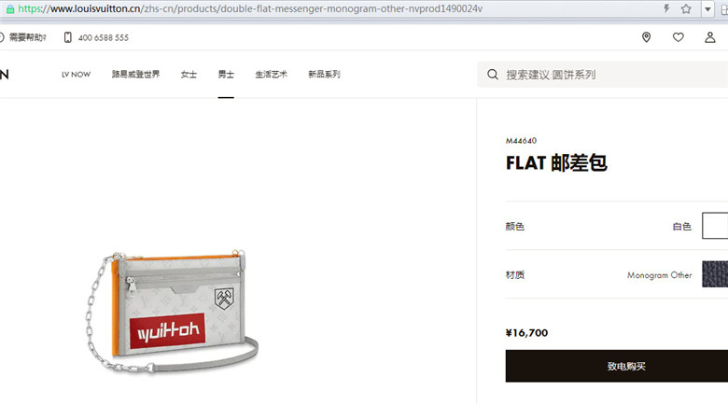Bookmark the page with the star icon
The image size is (728, 404).
point(686,8)
